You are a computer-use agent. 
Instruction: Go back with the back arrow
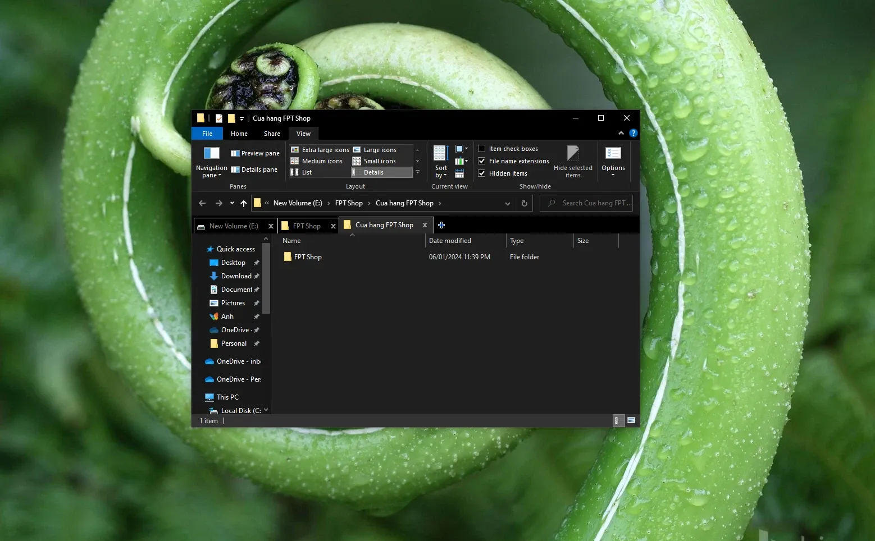click(202, 203)
